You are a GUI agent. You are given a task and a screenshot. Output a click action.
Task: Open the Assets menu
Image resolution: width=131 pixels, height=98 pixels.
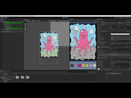[6, 16]
